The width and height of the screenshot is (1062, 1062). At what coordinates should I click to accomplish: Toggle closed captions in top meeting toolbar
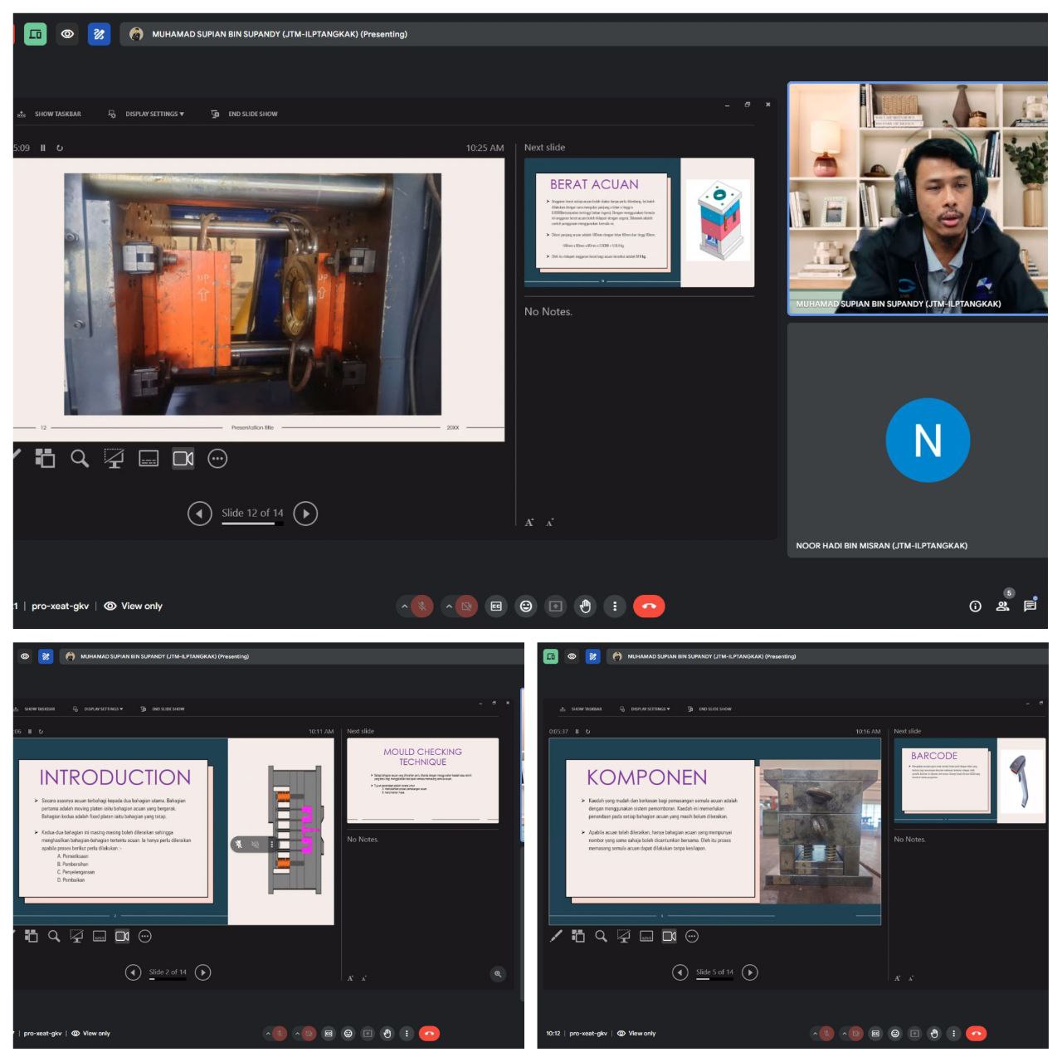pyautogui.click(x=496, y=607)
